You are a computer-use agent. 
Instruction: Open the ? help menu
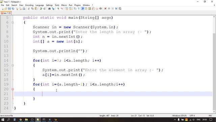[x=92, y=5]
